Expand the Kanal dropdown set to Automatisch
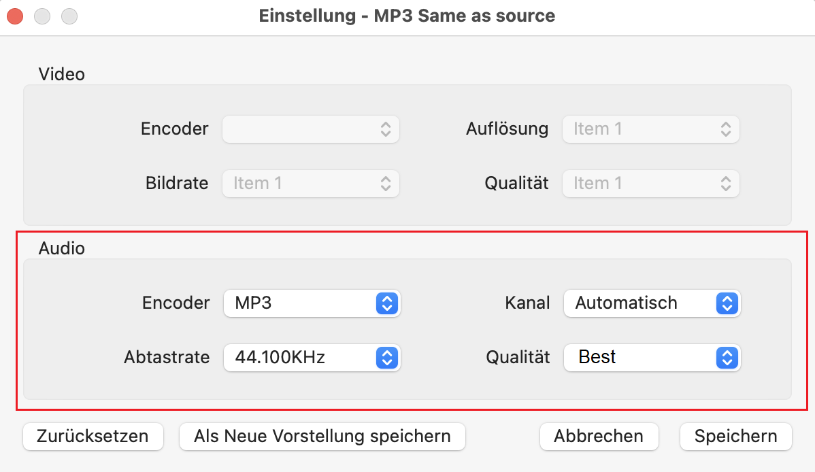The height and width of the screenshot is (472, 815). click(x=652, y=303)
